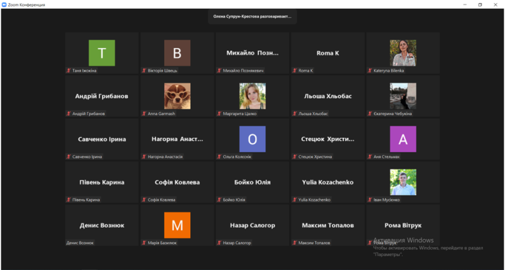
Task: Select Anna Garmash's dog profile picture
Action: pyautogui.click(x=177, y=96)
